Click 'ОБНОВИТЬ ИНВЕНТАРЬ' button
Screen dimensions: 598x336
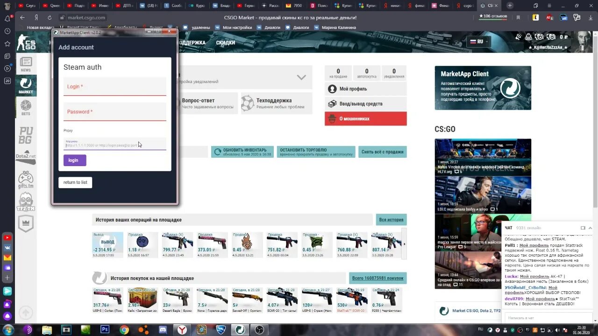(x=242, y=152)
